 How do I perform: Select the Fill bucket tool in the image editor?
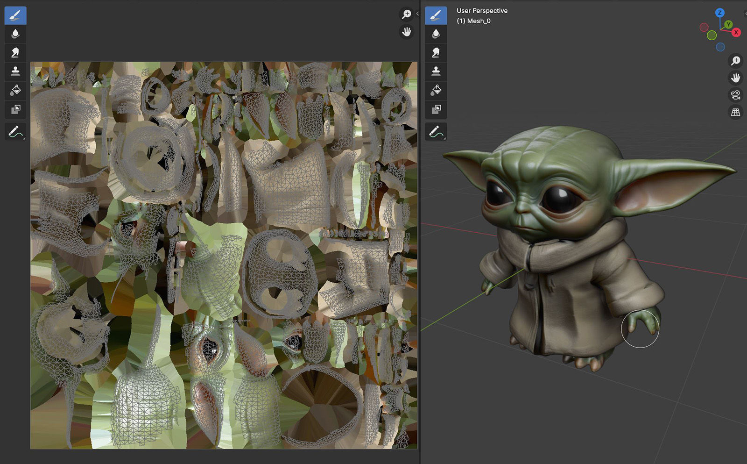(x=15, y=90)
